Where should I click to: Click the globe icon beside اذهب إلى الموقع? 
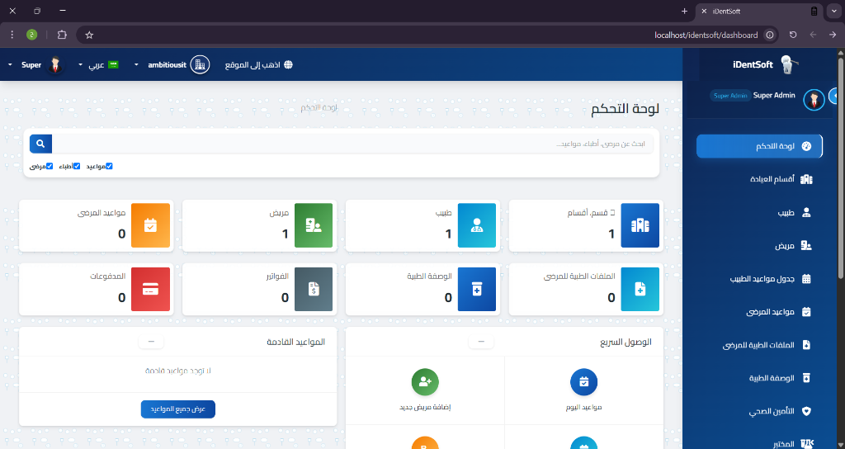[x=288, y=64]
